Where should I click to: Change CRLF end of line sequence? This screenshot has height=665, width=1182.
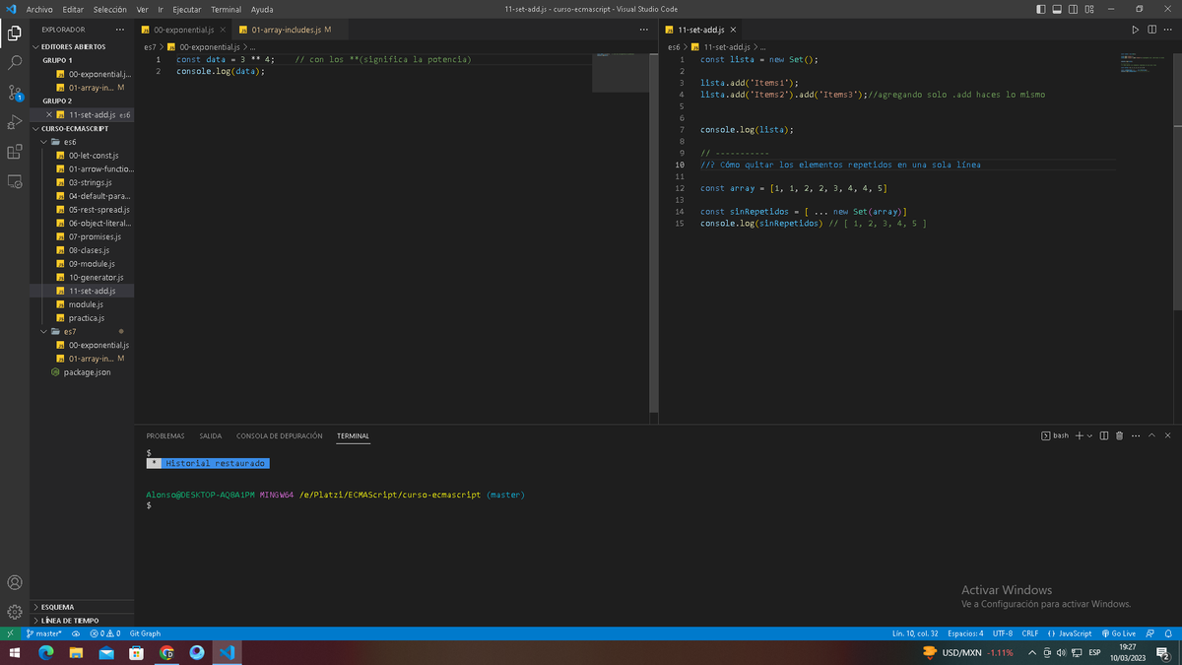pyautogui.click(x=1030, y=633)
